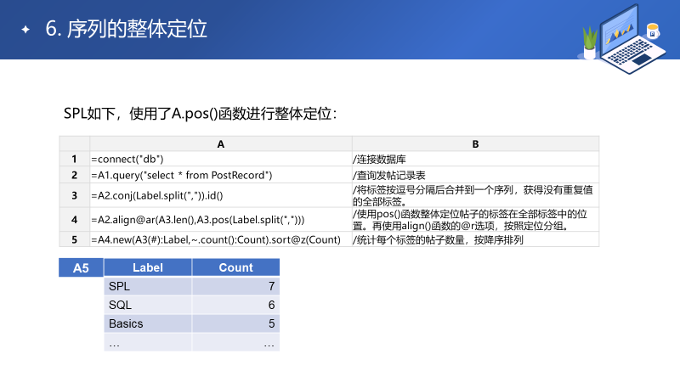Click the potted plant illustration in header
The width and height of the screenshot is (680, 382).
(589, 42)
